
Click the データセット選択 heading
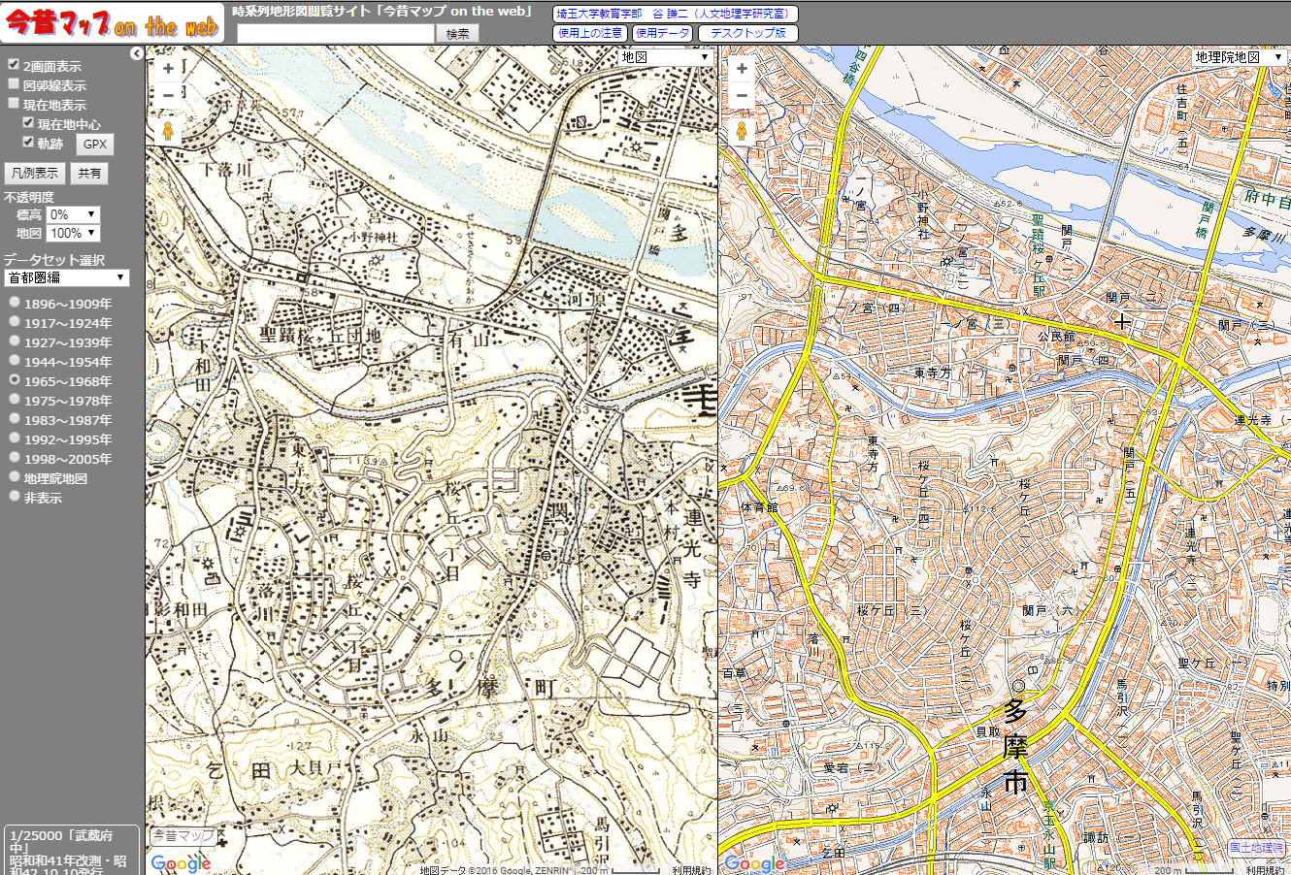(53, 260)
